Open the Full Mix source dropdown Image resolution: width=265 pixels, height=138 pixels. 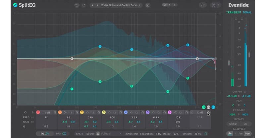[x=112, y=134]
